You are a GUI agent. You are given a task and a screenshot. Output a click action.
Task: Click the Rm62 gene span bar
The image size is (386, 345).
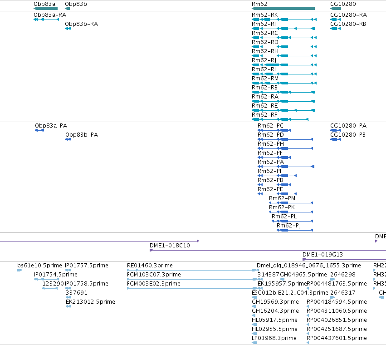tap(283, 9)
